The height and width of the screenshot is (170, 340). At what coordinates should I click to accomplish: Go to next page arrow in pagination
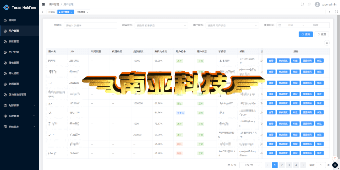pos(303,165)
